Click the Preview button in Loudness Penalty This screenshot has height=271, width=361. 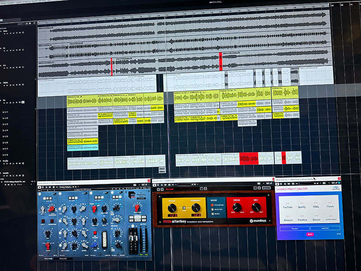295,229
